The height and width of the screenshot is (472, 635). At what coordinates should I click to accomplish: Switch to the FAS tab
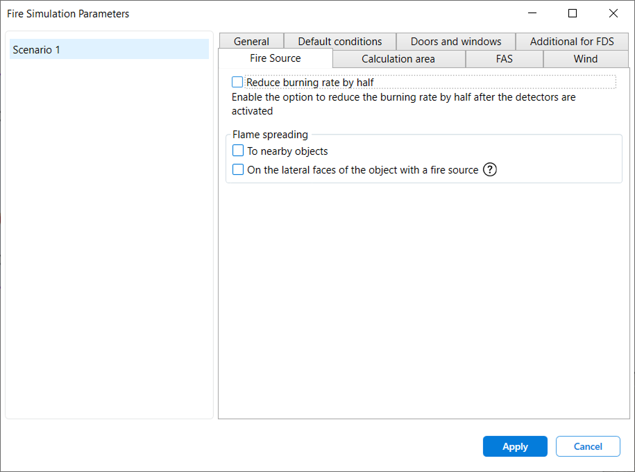[x=505, y=59]
